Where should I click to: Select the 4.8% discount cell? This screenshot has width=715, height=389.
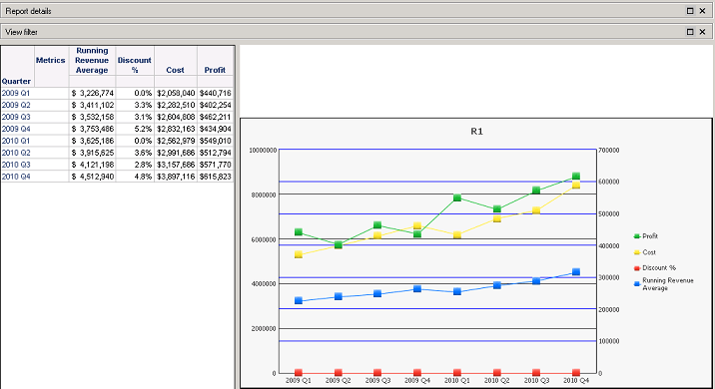coord(135,177)
